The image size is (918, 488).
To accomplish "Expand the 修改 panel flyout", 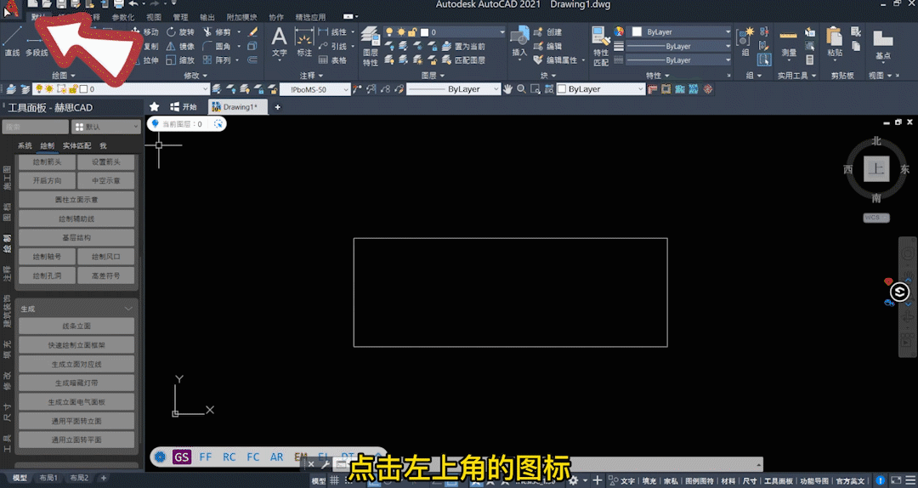I will (x=195, y=76).
